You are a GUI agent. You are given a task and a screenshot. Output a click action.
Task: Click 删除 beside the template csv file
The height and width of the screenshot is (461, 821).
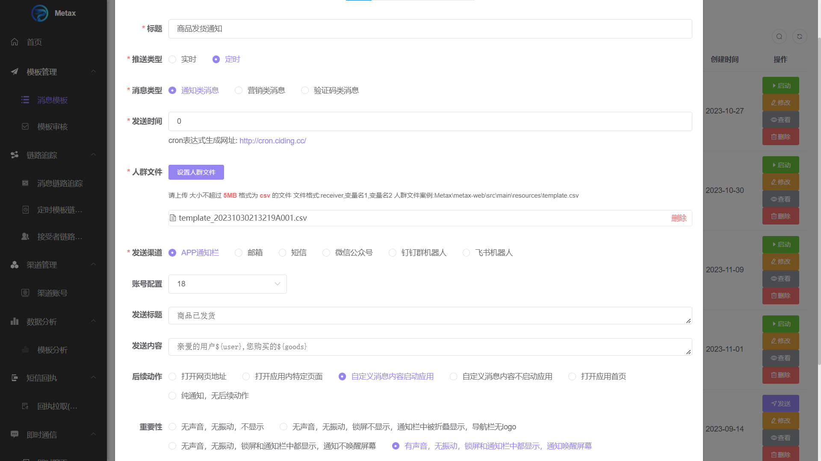(679, 218)
